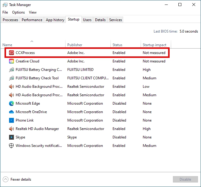Click Low impact in HD Audio row

(146, 87)
